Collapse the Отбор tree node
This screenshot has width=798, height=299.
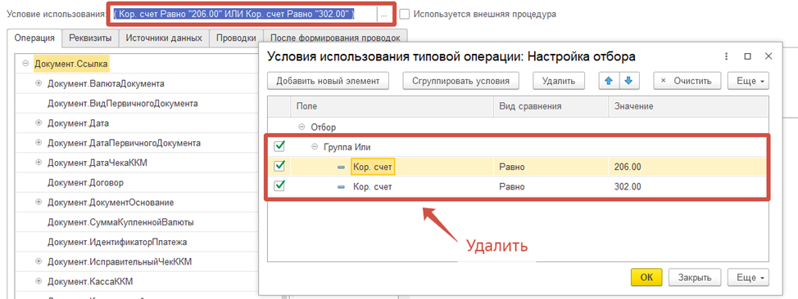[302, 127]
